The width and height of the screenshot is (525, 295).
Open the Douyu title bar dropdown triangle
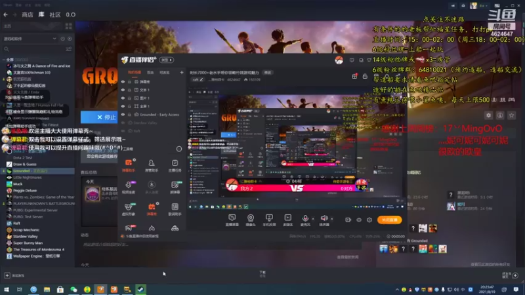click(369, 60)
